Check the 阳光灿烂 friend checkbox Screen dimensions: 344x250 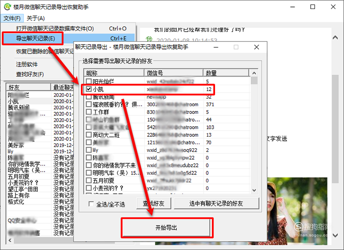coord(88,81)
